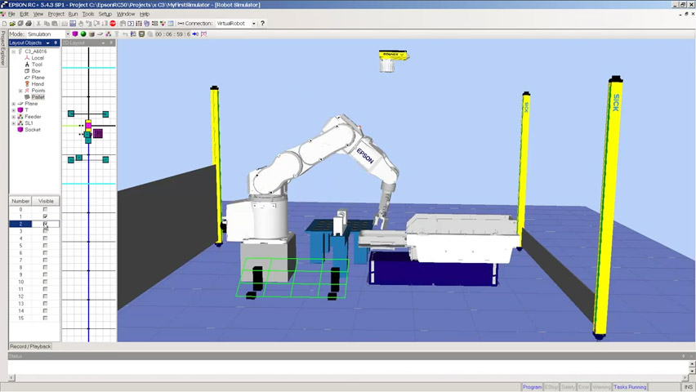Pin the 2D Layout panel
Screen dimensions: 696x392
[111, 42]
